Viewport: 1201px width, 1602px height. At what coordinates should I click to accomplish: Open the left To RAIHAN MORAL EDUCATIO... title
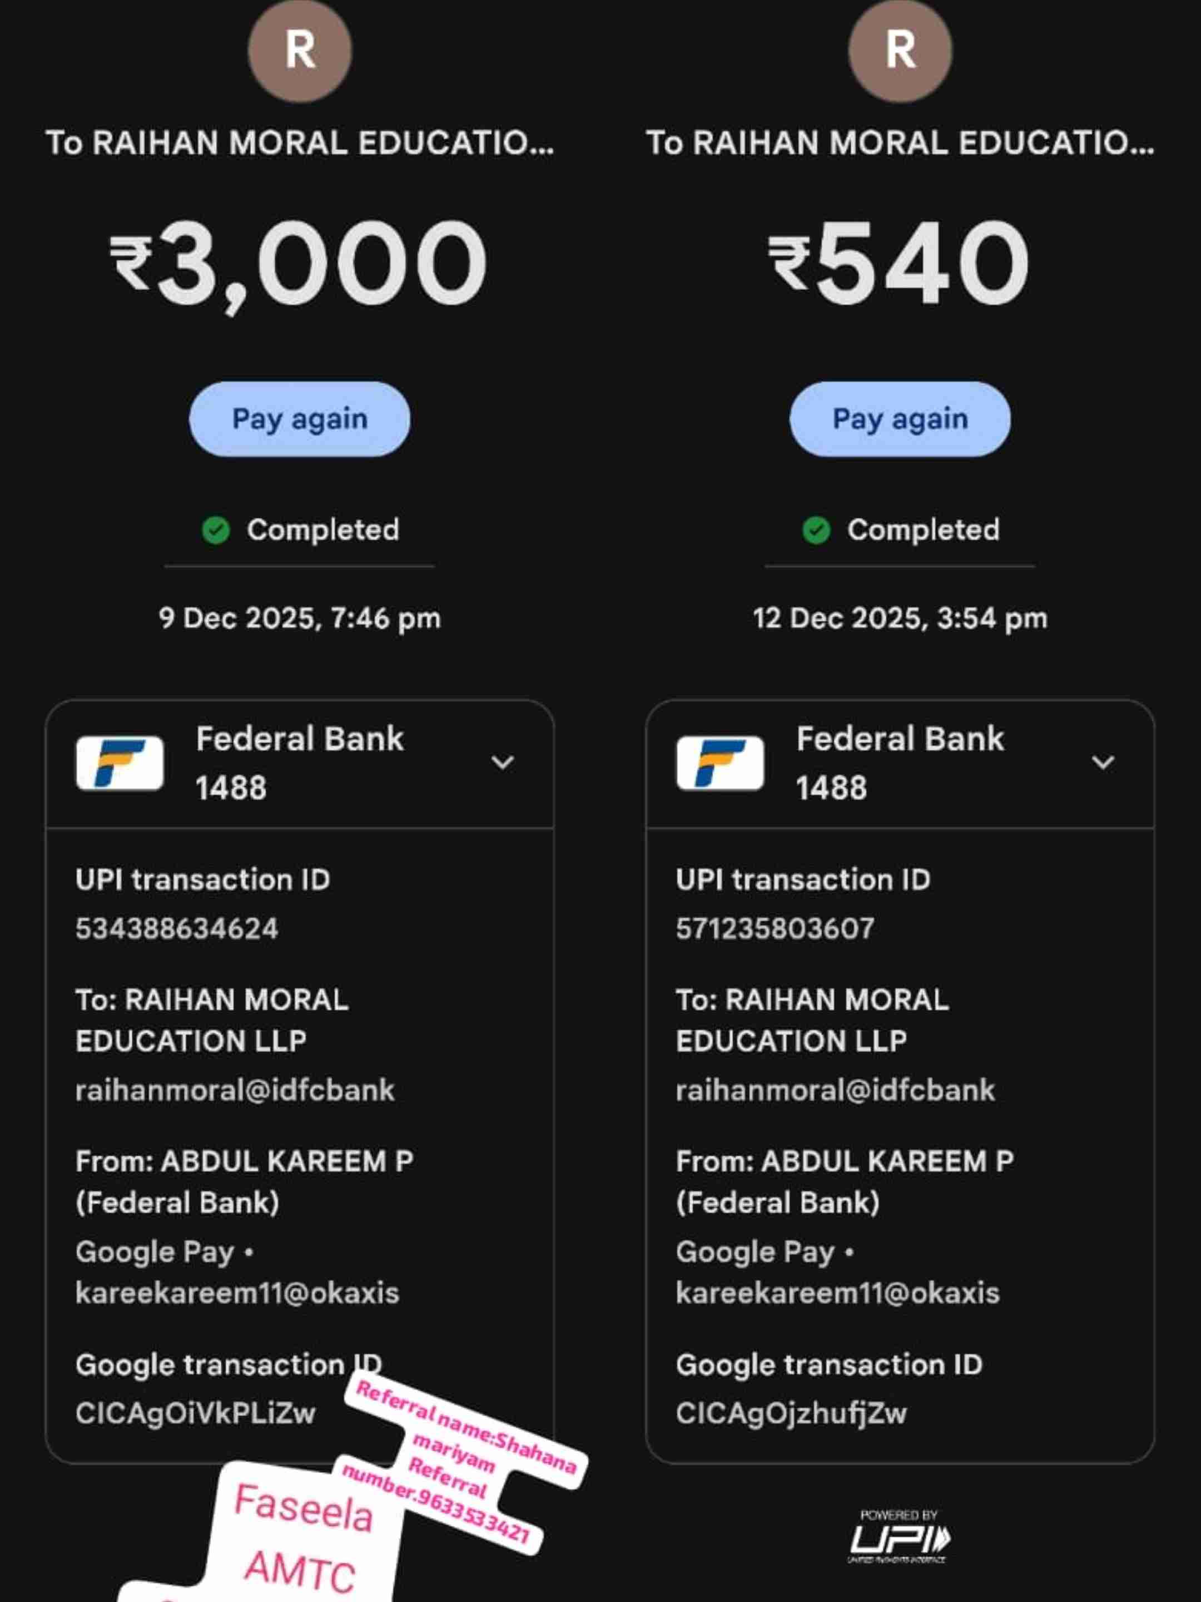[300, 142]
